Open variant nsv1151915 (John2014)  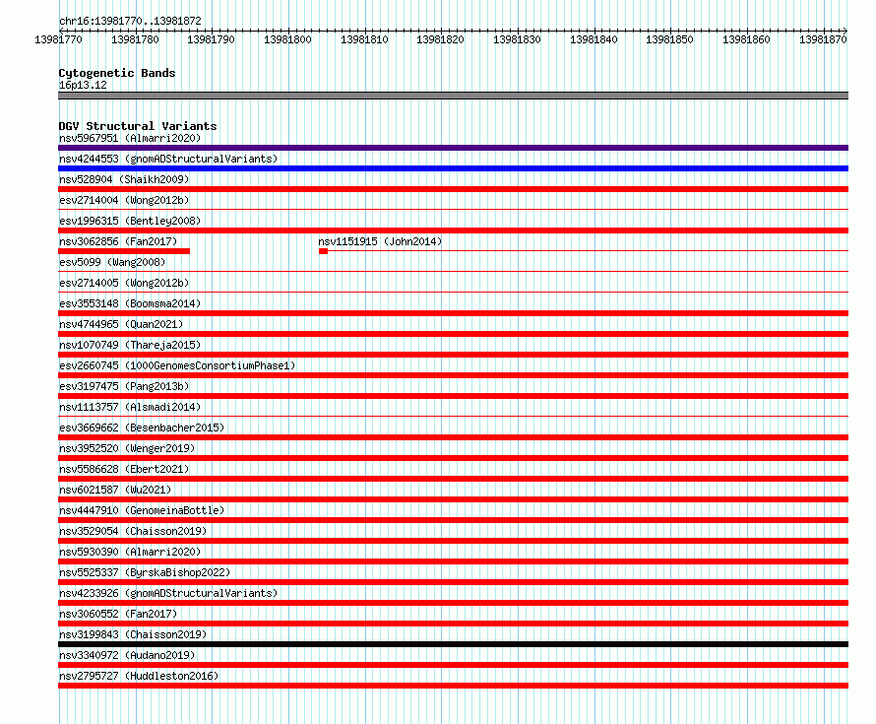pyautogui.click(x=380, y=241)
